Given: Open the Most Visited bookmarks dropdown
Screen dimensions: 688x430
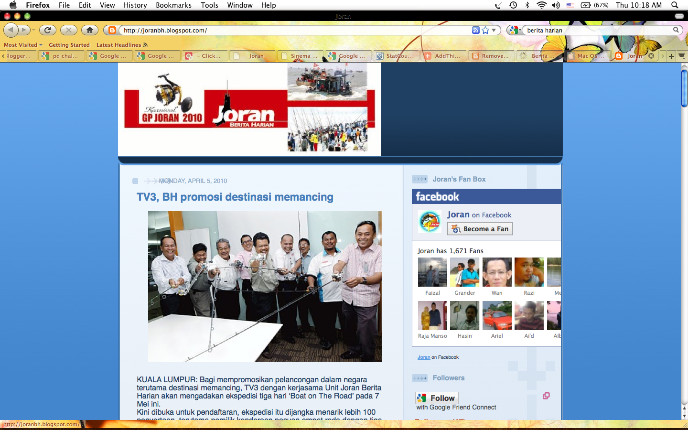Looking at the screenshot, I should [23, 45].
